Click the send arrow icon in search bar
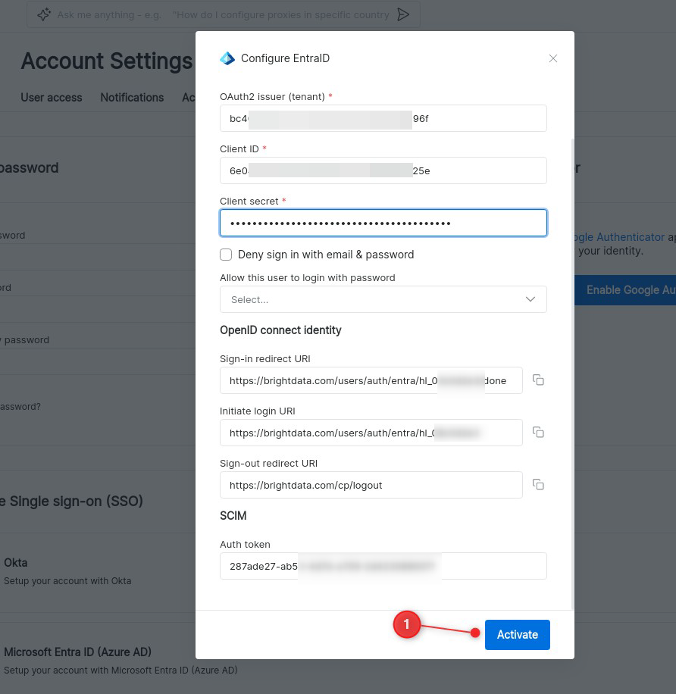 [x=403, y=14]
